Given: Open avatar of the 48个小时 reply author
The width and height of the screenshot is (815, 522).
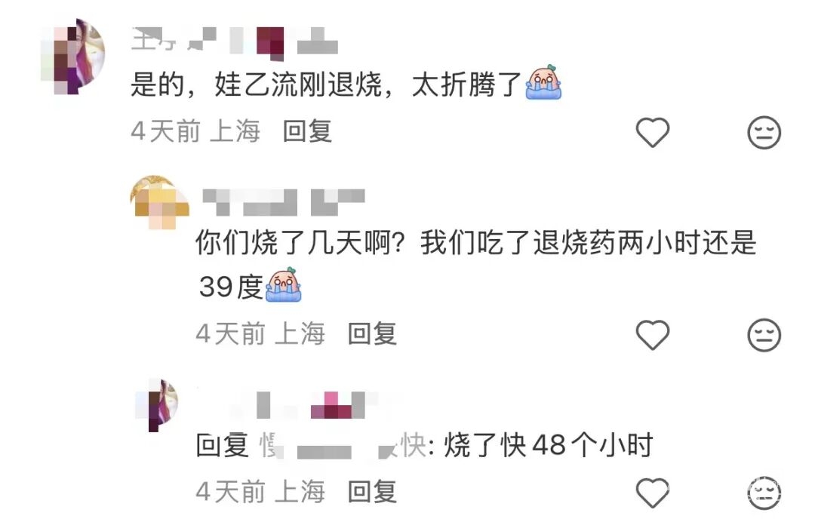Looking at the screenshot, I should coord(156,406).
